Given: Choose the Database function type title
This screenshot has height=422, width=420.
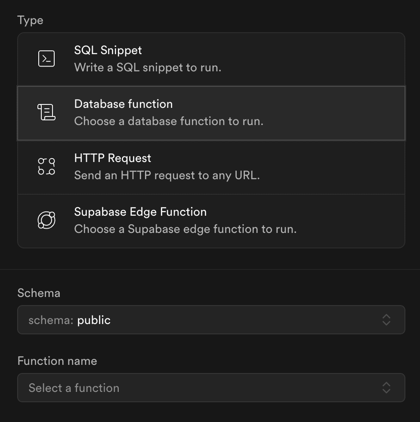Looking at the screenshot, I should tap(124, 104).
